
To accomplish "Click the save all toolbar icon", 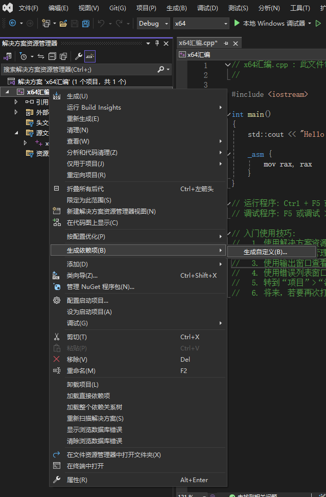I will tap(85, 24).
